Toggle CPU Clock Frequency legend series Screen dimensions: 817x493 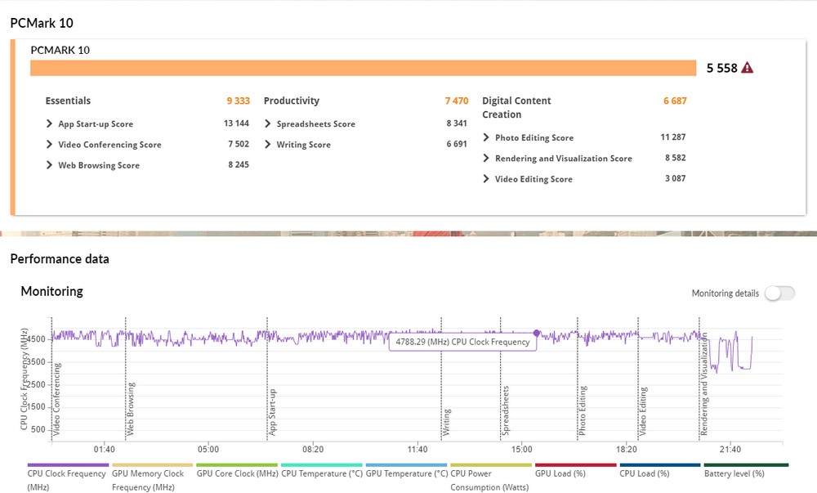pos(67,479)
